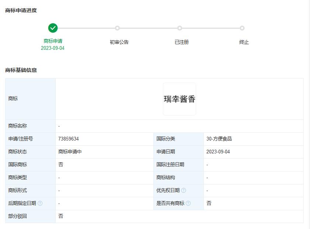The width and height of the screenshot is (310, 229).
Task: Open the 瑞幸酱香 trademark image
Action: [180, 99]
